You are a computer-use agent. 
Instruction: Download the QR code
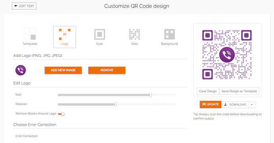(x=235, y=104)
